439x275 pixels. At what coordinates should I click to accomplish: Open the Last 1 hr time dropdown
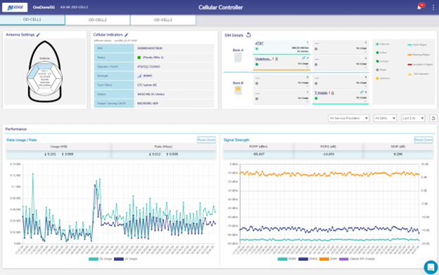click(413, 118)
